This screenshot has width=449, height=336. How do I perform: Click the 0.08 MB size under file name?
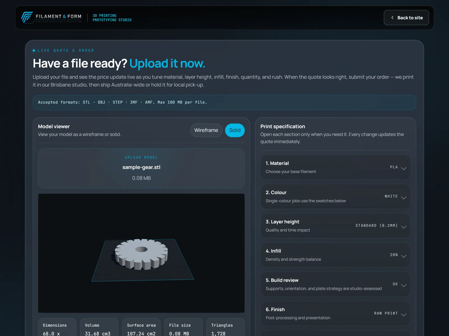pyautogui.click(x=141, y=178)
